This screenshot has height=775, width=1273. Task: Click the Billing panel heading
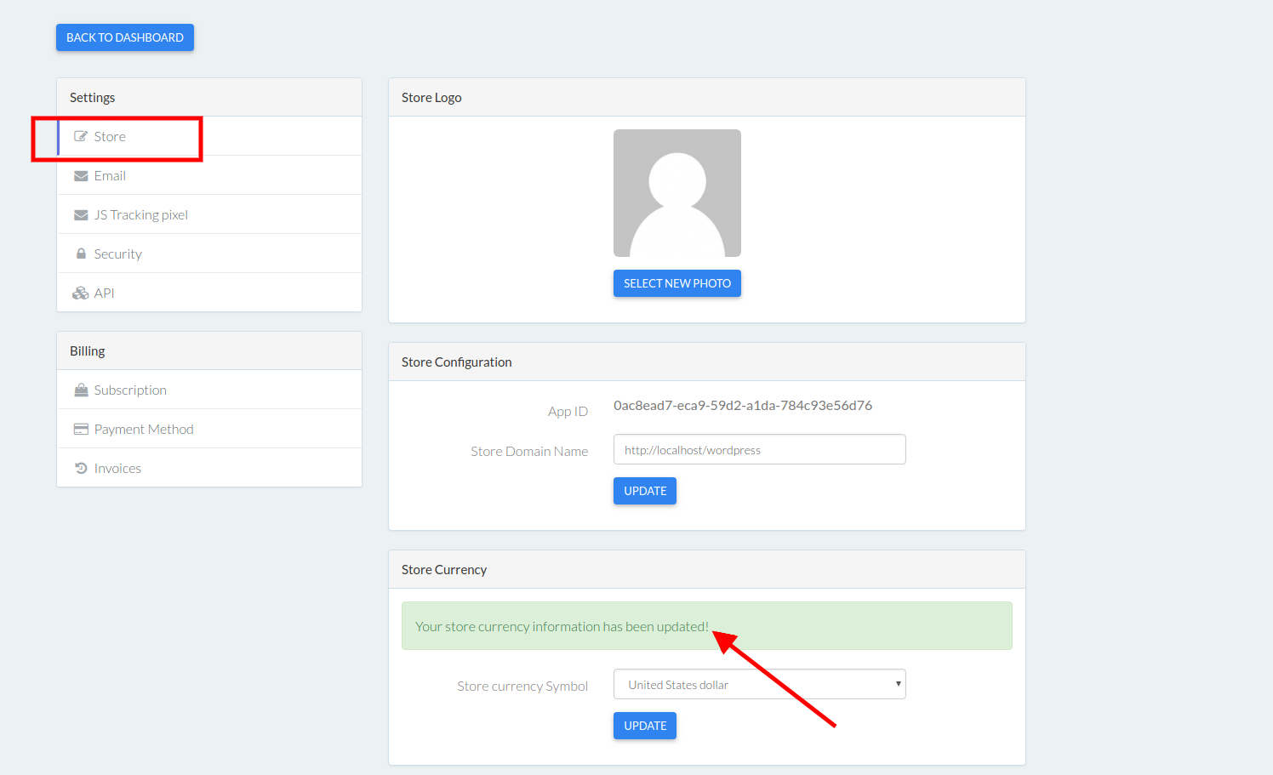(x=87, y=350)
